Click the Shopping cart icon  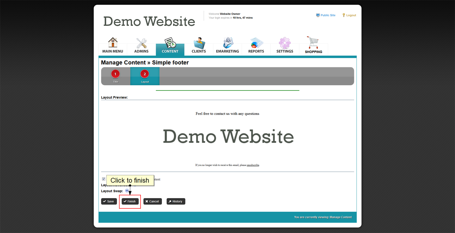coord(313,43)
